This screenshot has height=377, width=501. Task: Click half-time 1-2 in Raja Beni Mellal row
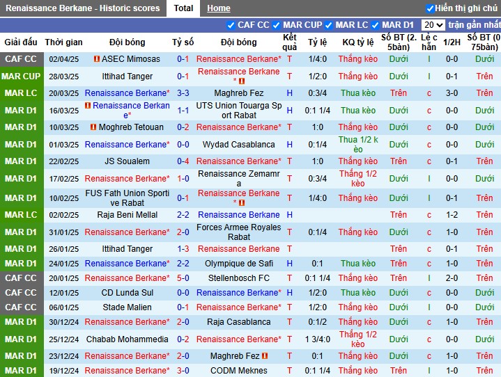(x=452, y=215)
